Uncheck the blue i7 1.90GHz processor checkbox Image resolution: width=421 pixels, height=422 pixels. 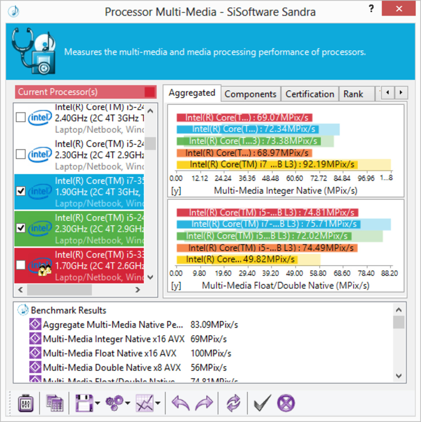[21, 191]
